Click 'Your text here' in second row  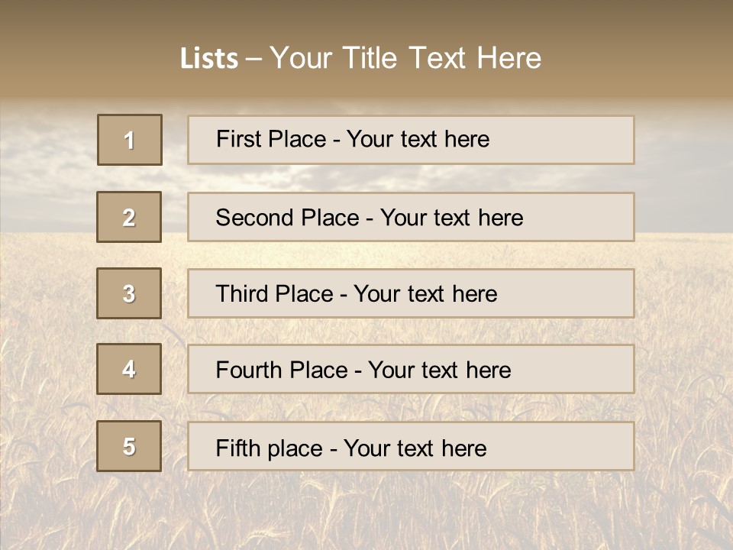[451, 218]
